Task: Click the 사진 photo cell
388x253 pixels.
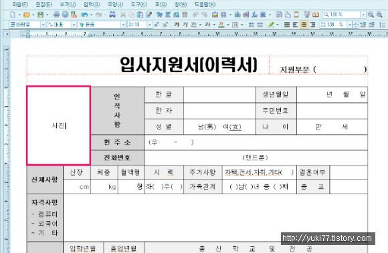Action: pos(59,125)
